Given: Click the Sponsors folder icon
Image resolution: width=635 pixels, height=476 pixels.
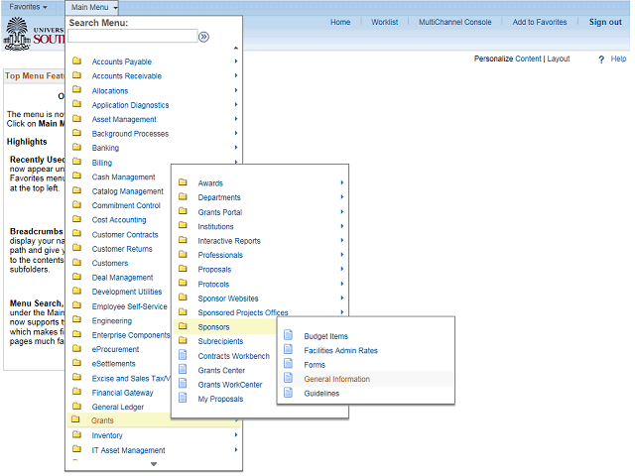Looking at the screenshot, I should point(183,326).
